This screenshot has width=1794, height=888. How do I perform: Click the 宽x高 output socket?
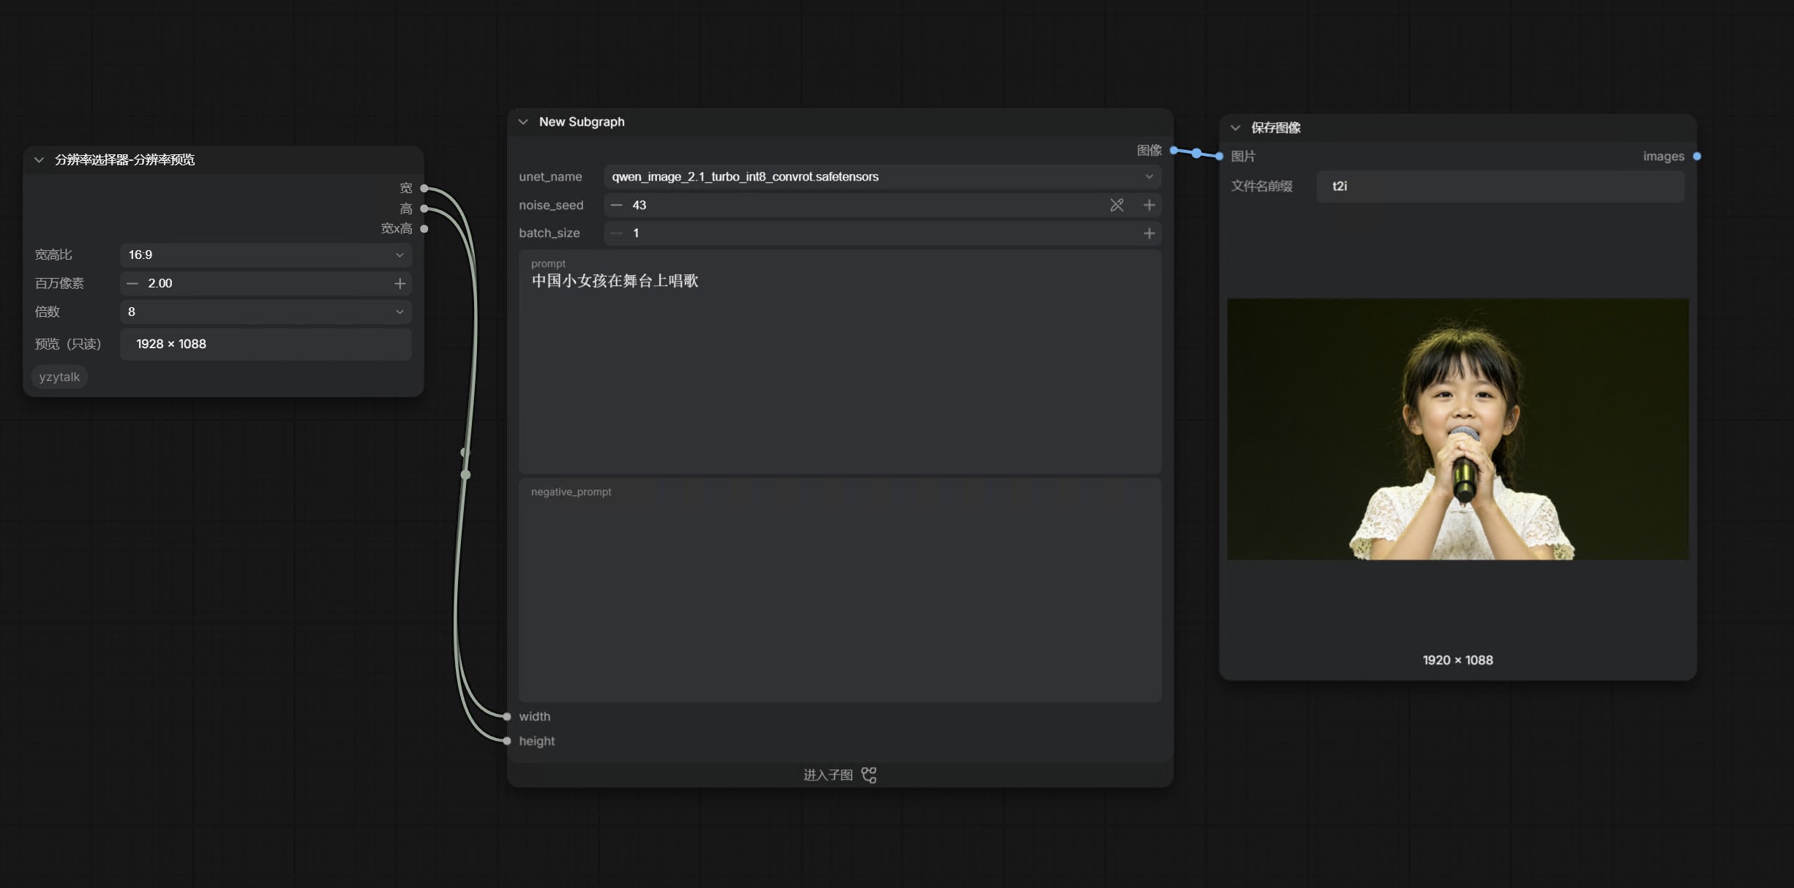[424, 229]
